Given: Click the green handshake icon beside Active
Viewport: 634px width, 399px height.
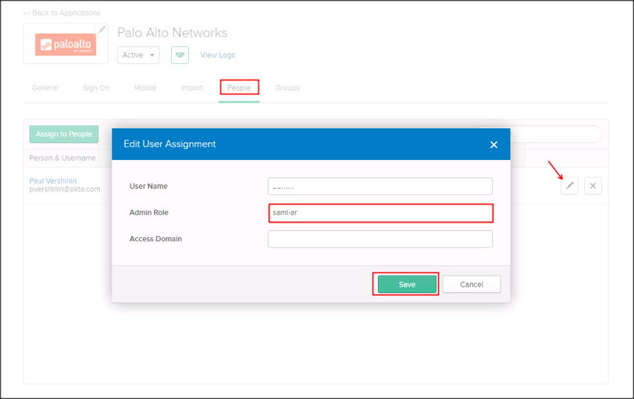Looking at the screenshot, I should click(x=181, y=55).
